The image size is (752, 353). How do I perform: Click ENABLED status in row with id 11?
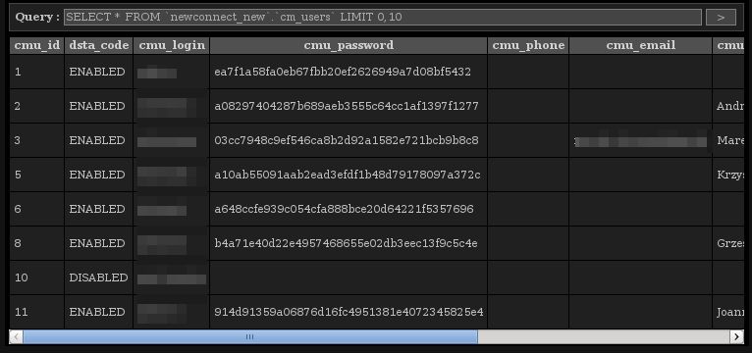[x=97, y=312]
